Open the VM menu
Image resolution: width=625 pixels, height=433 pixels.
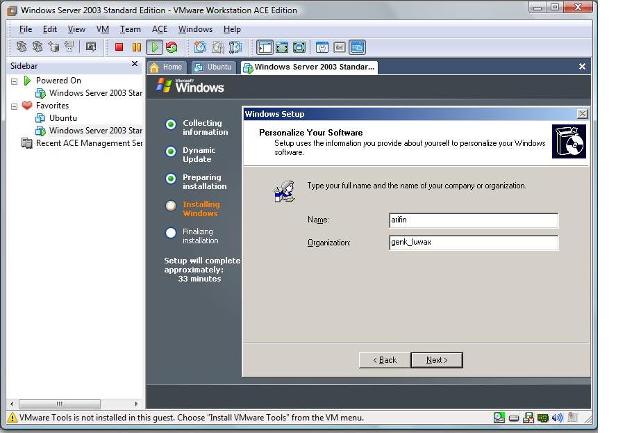click(x=103, y=29)
